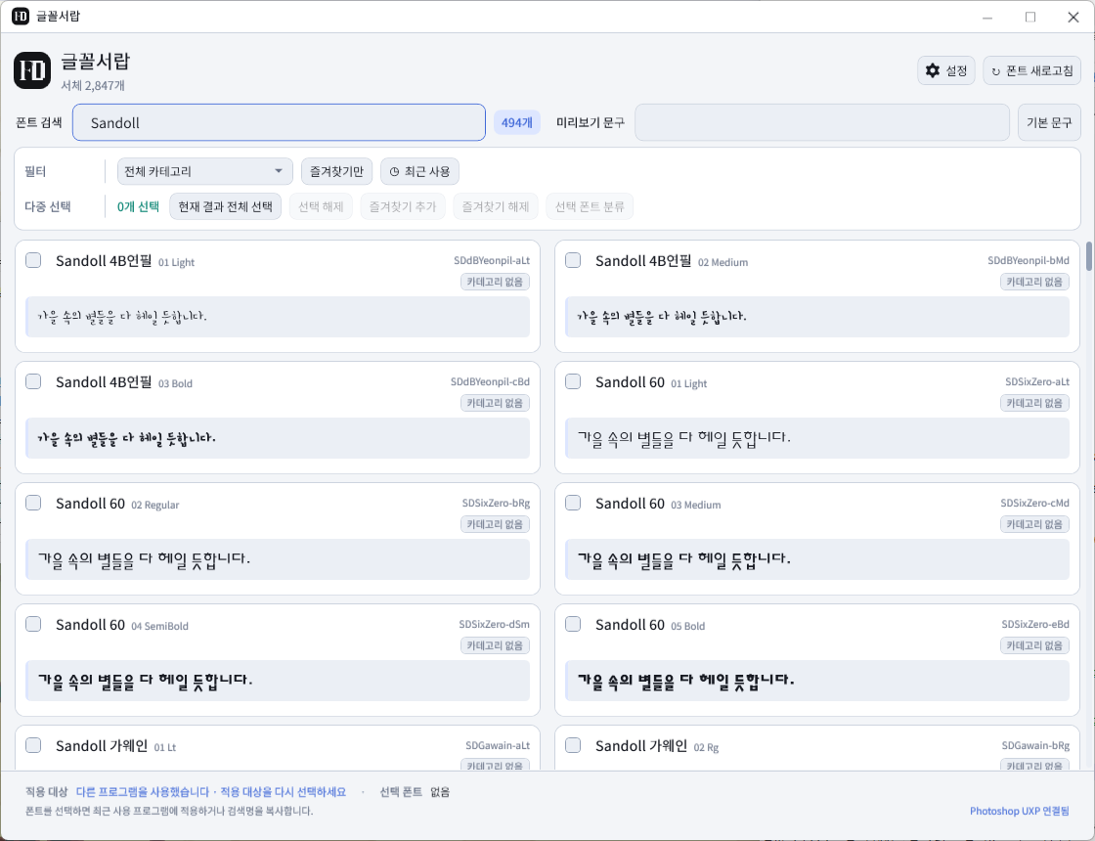Click the 미리보기 문구 input field

click(822, 123)
